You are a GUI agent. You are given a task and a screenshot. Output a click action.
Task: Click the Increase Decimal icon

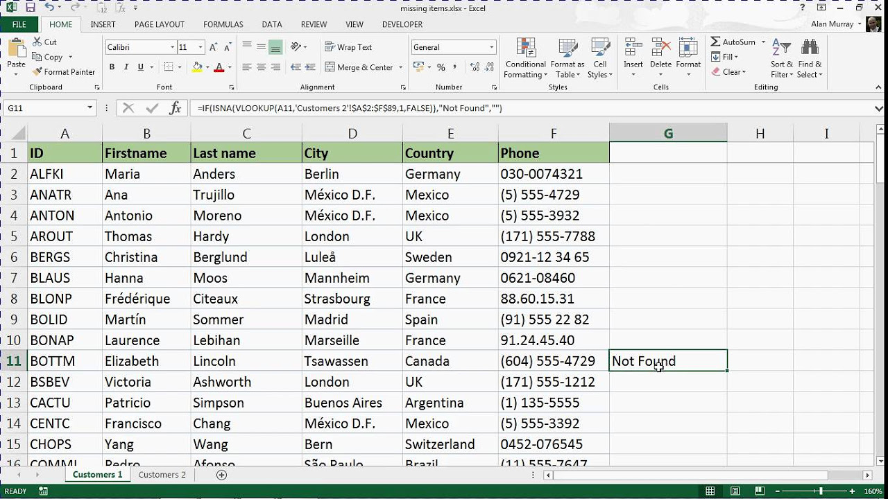pos(475,67)
